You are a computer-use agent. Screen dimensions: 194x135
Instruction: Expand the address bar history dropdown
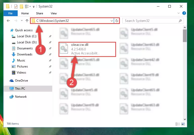pyautogui.click(x=112, y=21)
